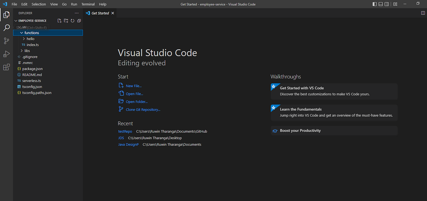
Task: Refresh the Explorer file tree
Action: [72, 21]
